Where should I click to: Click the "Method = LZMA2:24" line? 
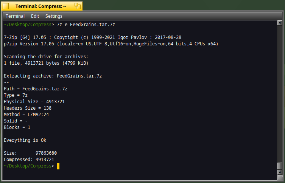26,114
